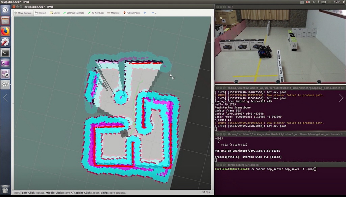Choose the Select tool in RViz
Viewport: 346px width, 197px height.
[x=55, y=13]
